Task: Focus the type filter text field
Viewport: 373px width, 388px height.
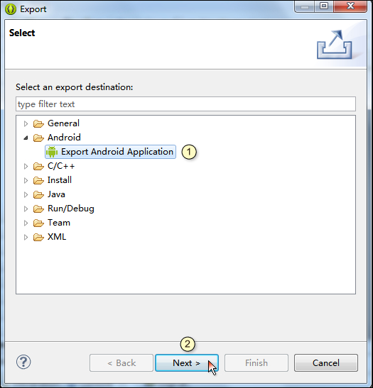Action: click(x=185, y=104)
